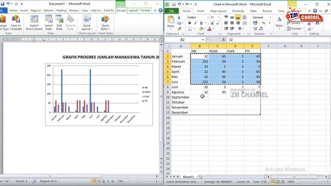Click Word Print Layout view icon
This screenshot has width=331, height=186.
click(94, 181)
